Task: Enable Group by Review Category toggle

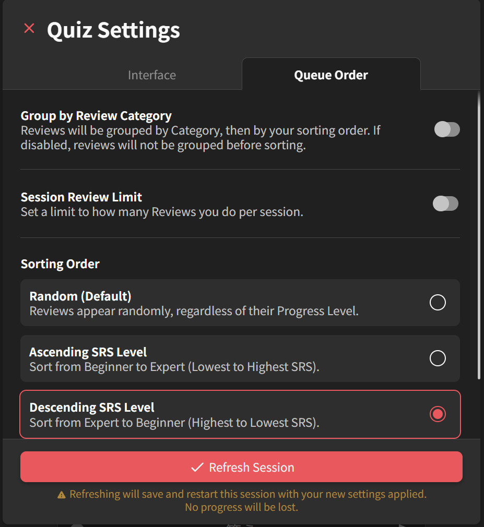Action: (x=447, y=129)
